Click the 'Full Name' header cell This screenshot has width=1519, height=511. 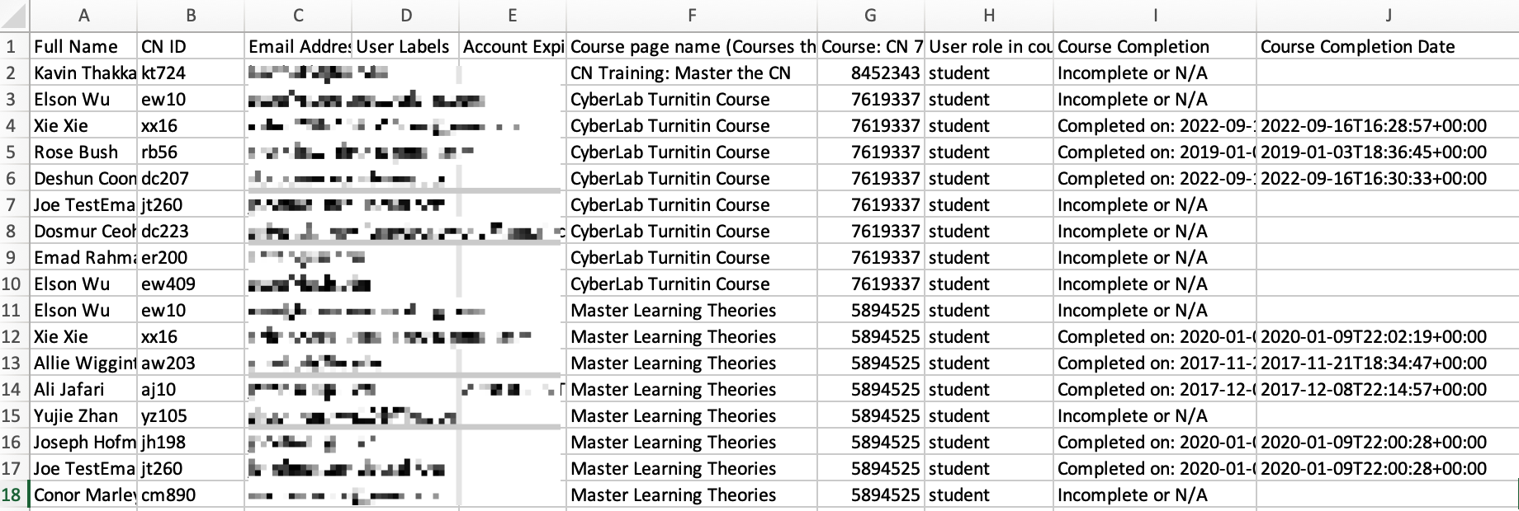[83, 46]
